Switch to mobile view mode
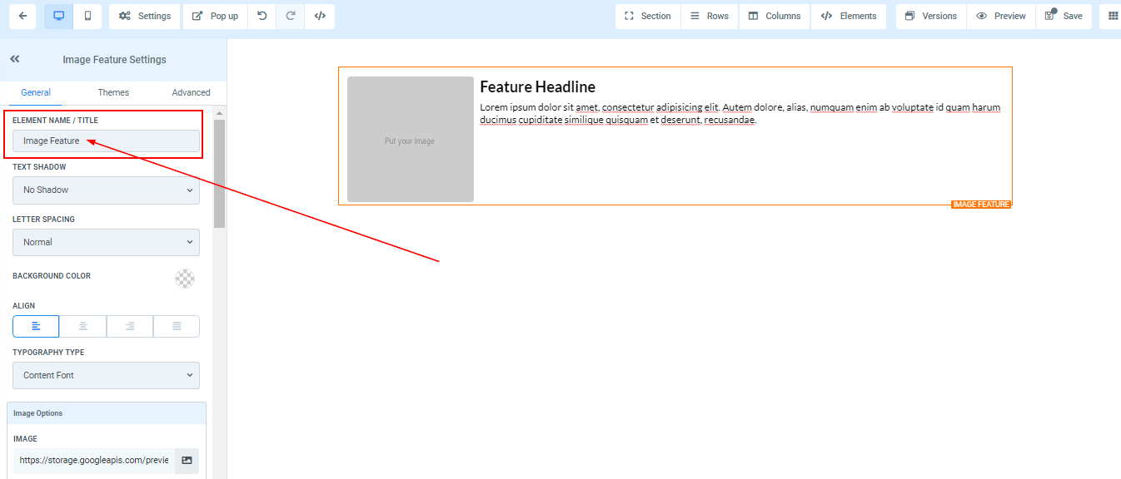 [x=87, y=16]
